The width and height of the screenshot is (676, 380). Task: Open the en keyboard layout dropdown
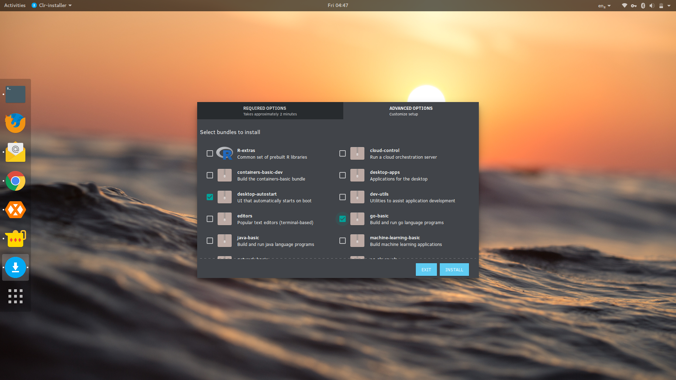pos(604,5)
